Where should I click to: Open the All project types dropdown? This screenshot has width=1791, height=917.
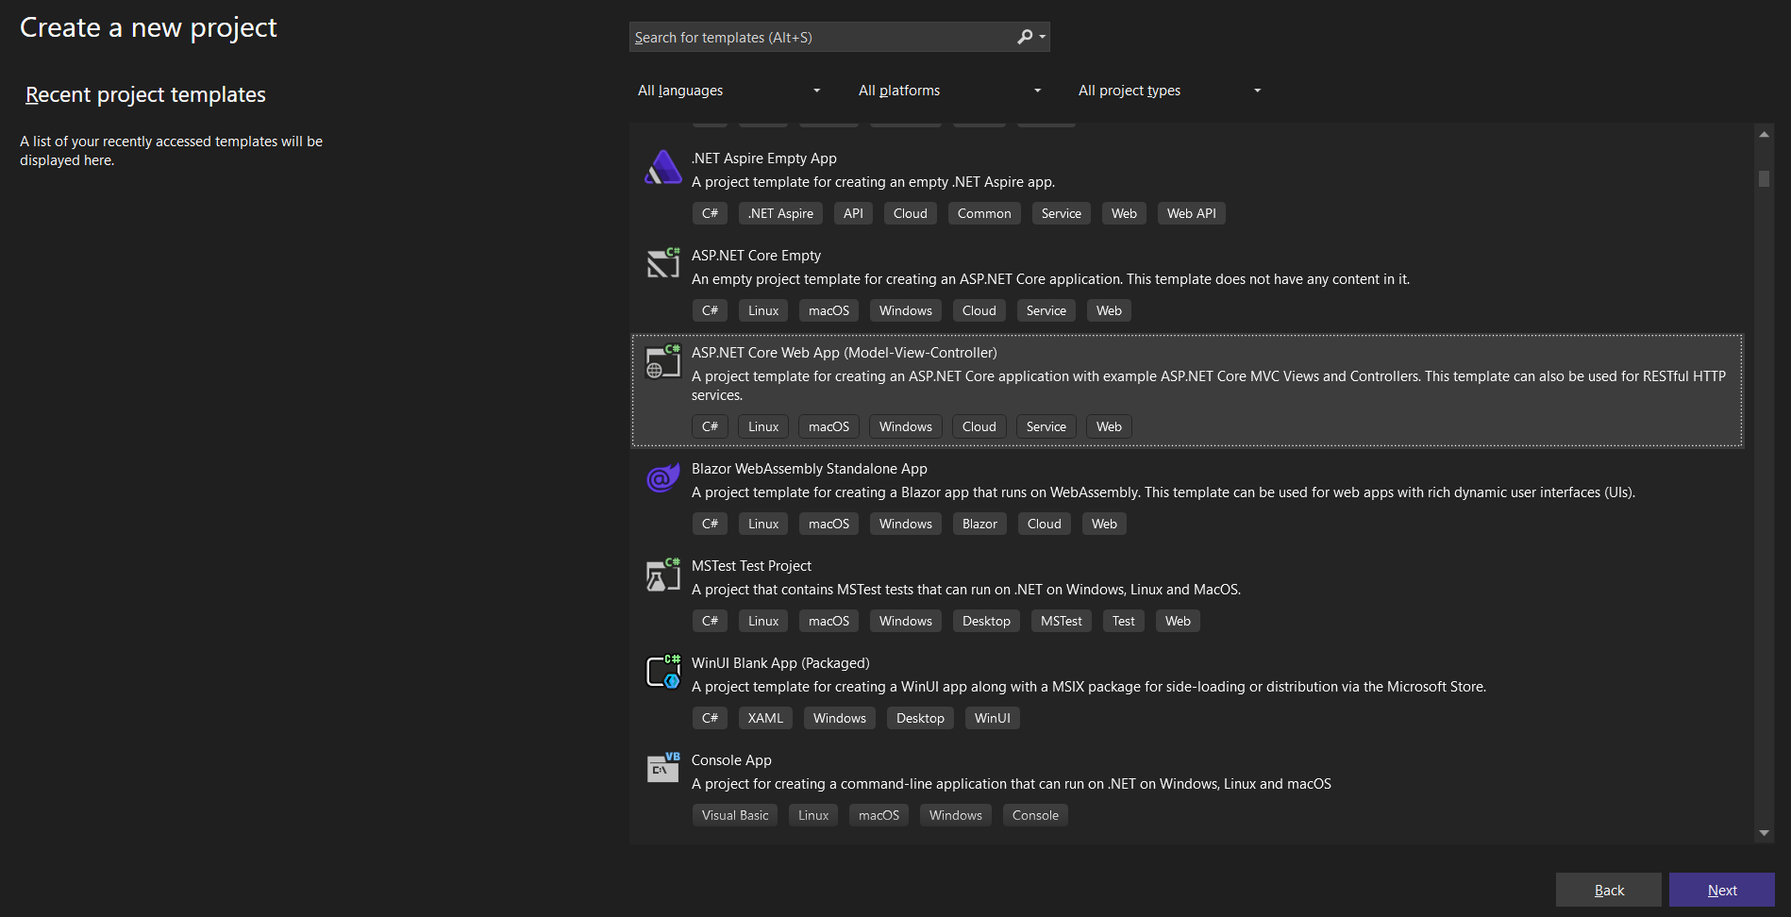1170,91
